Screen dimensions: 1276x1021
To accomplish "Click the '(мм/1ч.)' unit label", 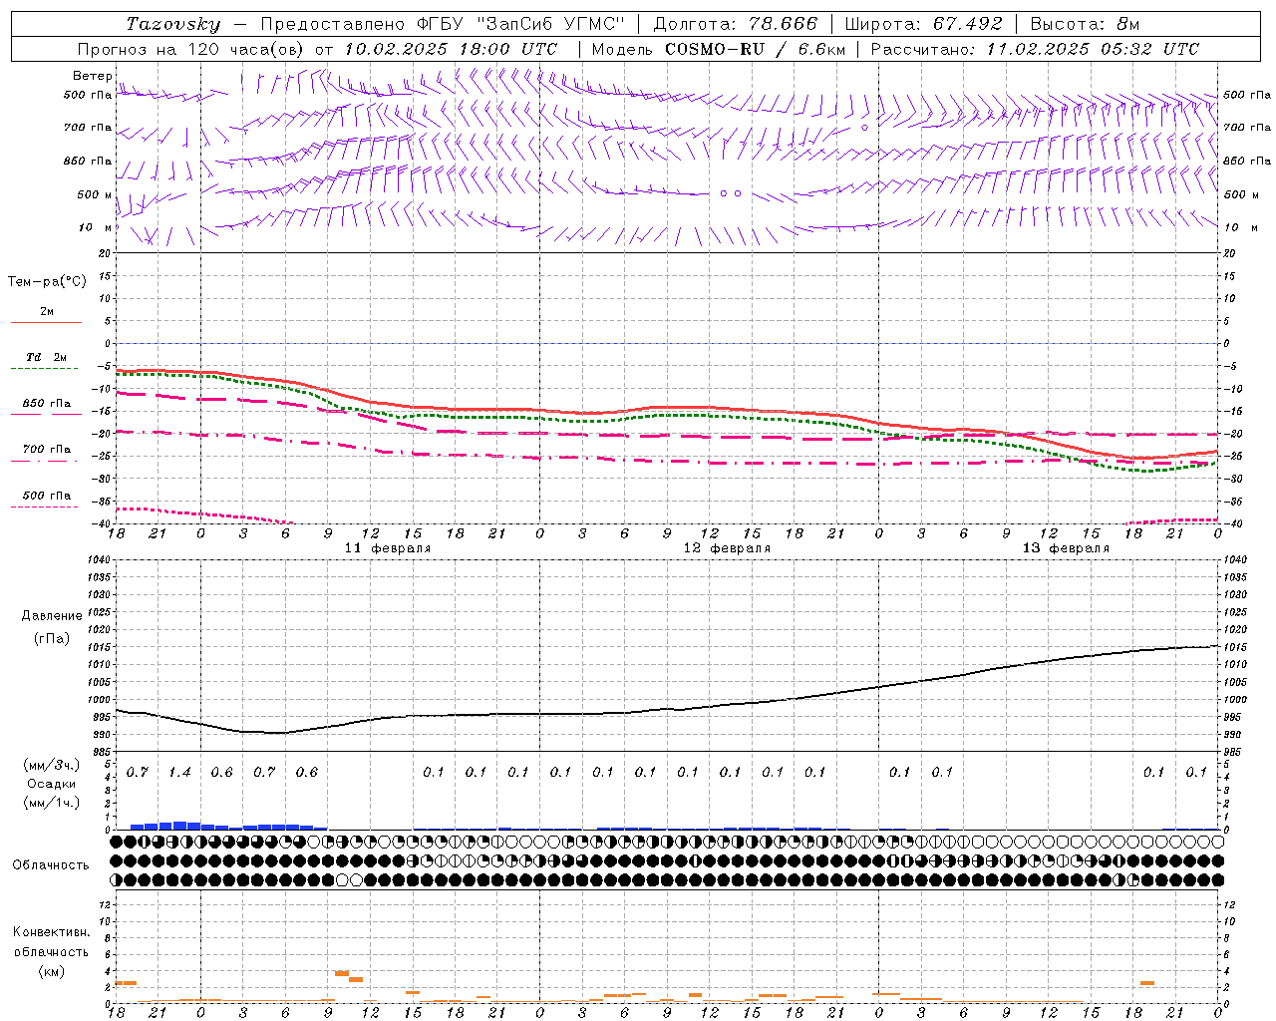I will click(x=52, y=803).
